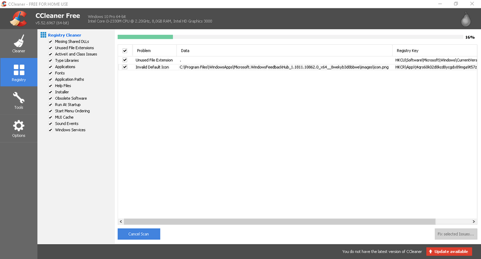Screen dimensions: 481x259
Task: Toggle Missing Shared DLLs scan option
Action: pyautogui.click(x=50, y=42)
